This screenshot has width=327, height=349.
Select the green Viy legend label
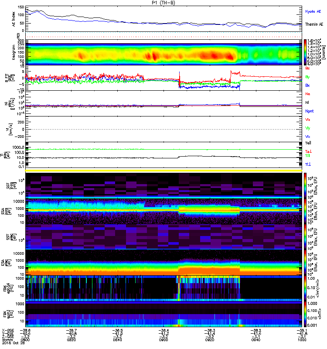[308, 128]
